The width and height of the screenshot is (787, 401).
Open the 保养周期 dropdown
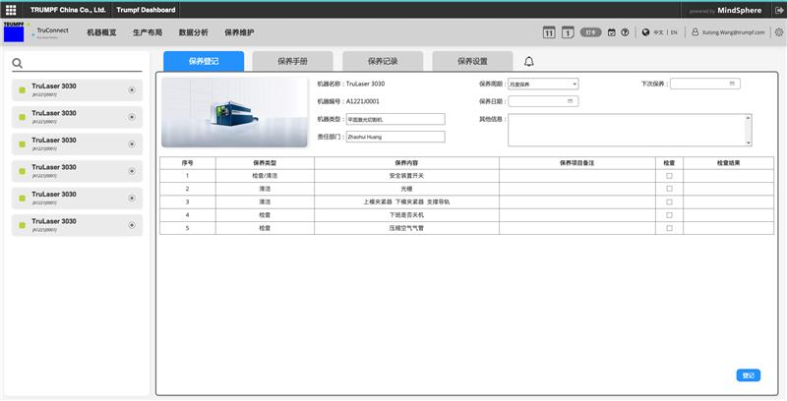pos(543,85)
